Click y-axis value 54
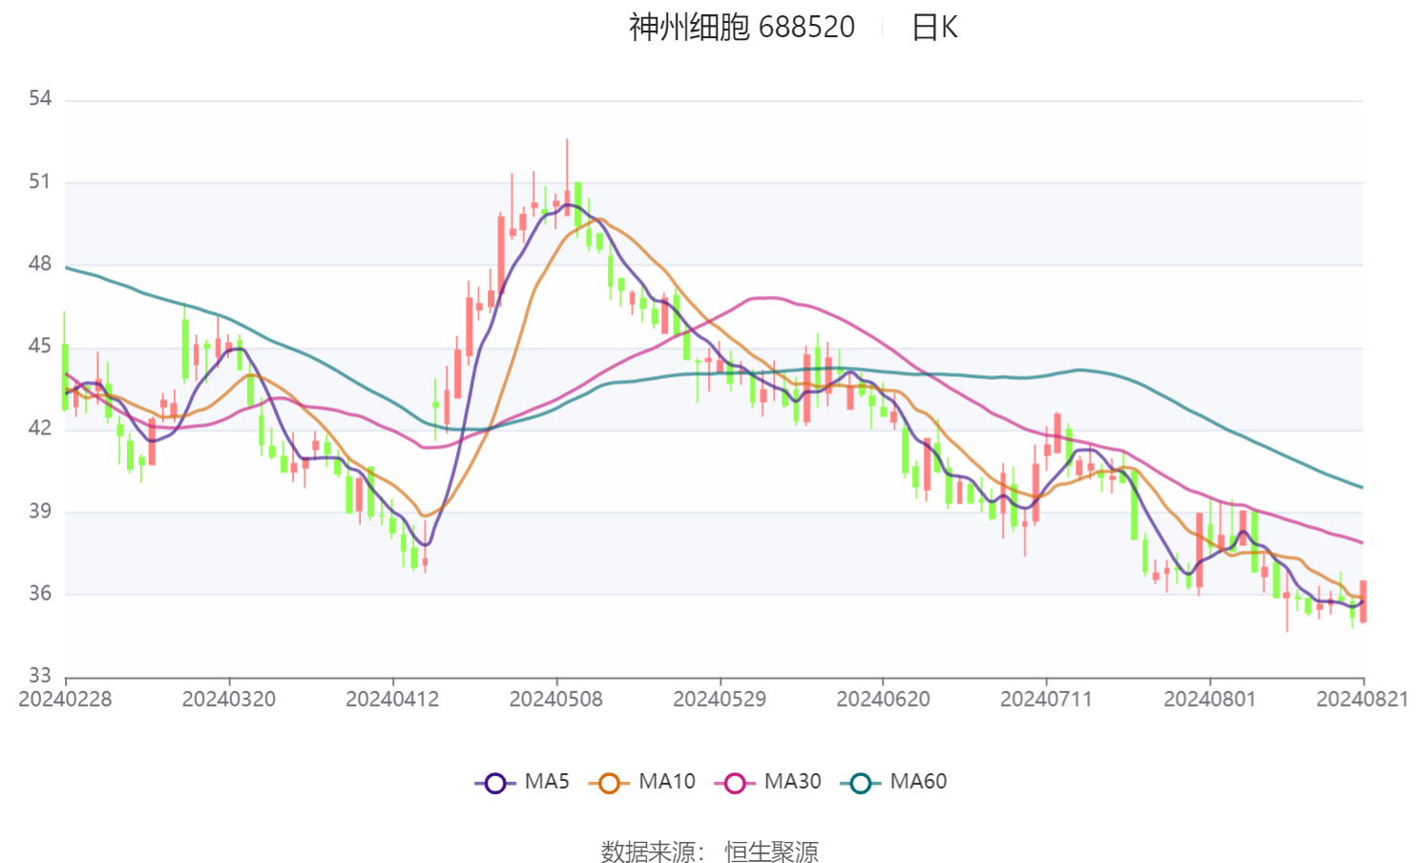The width and height of the screenshot is (1421, 863). [40, 98]
